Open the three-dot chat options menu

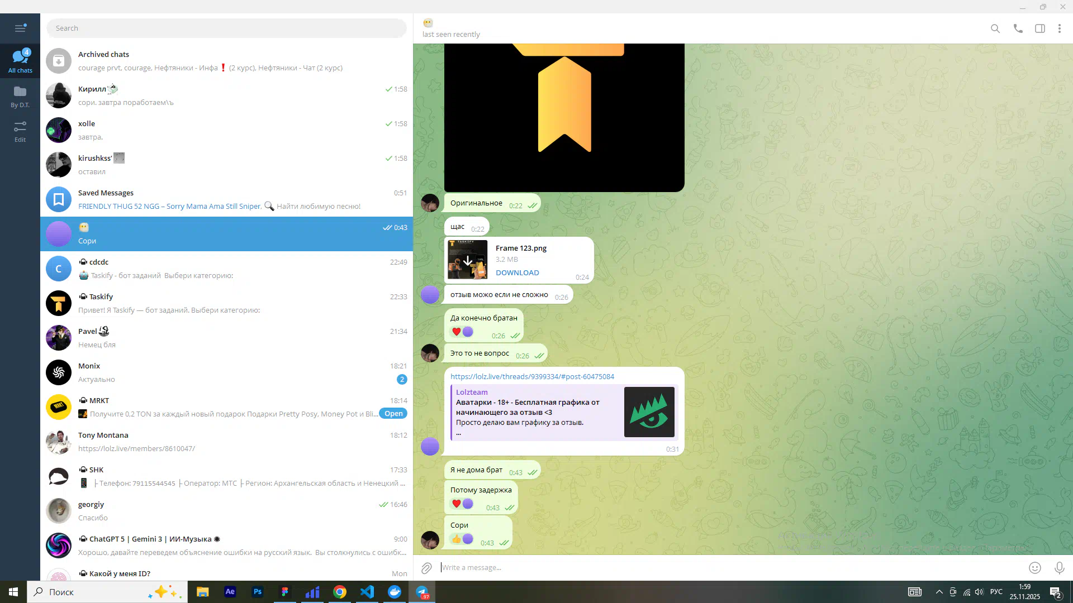pos(1060,28)
